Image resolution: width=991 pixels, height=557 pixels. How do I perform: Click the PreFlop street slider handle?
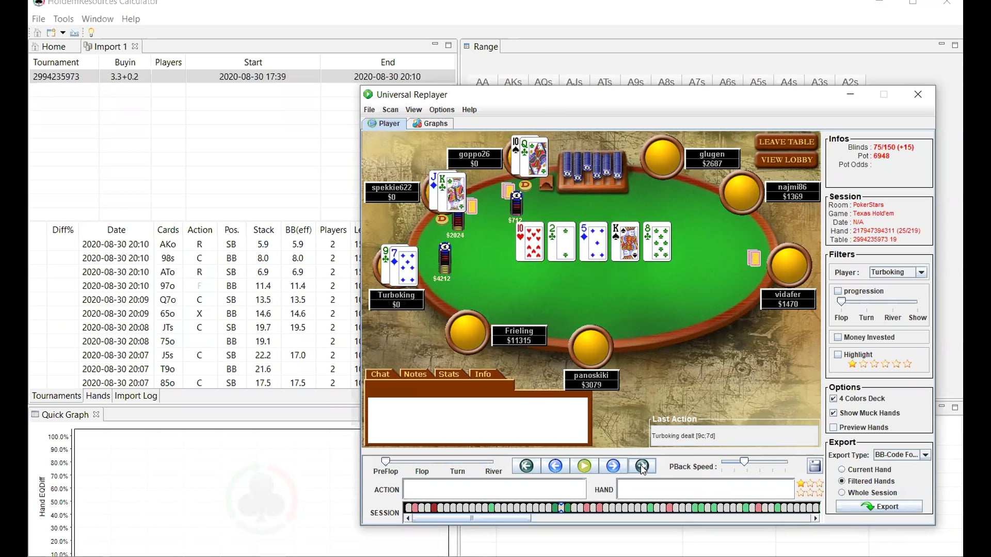click(x=386, y=461)
